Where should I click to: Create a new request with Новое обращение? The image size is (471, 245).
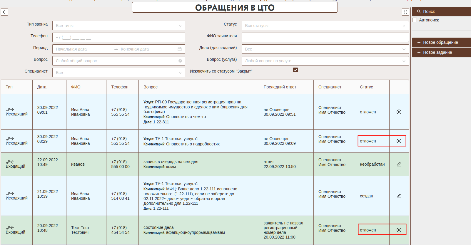441,42
